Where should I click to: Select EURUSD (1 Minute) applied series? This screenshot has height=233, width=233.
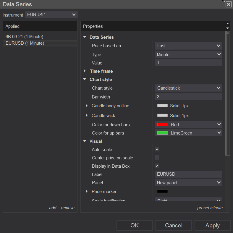[25, 43]
